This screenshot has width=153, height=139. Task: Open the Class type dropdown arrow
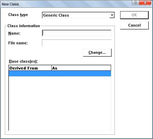[x=112, y=15]
